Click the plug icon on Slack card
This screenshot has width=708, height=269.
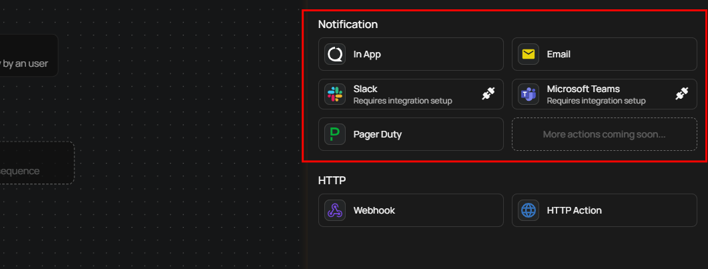tap(488, 93)
